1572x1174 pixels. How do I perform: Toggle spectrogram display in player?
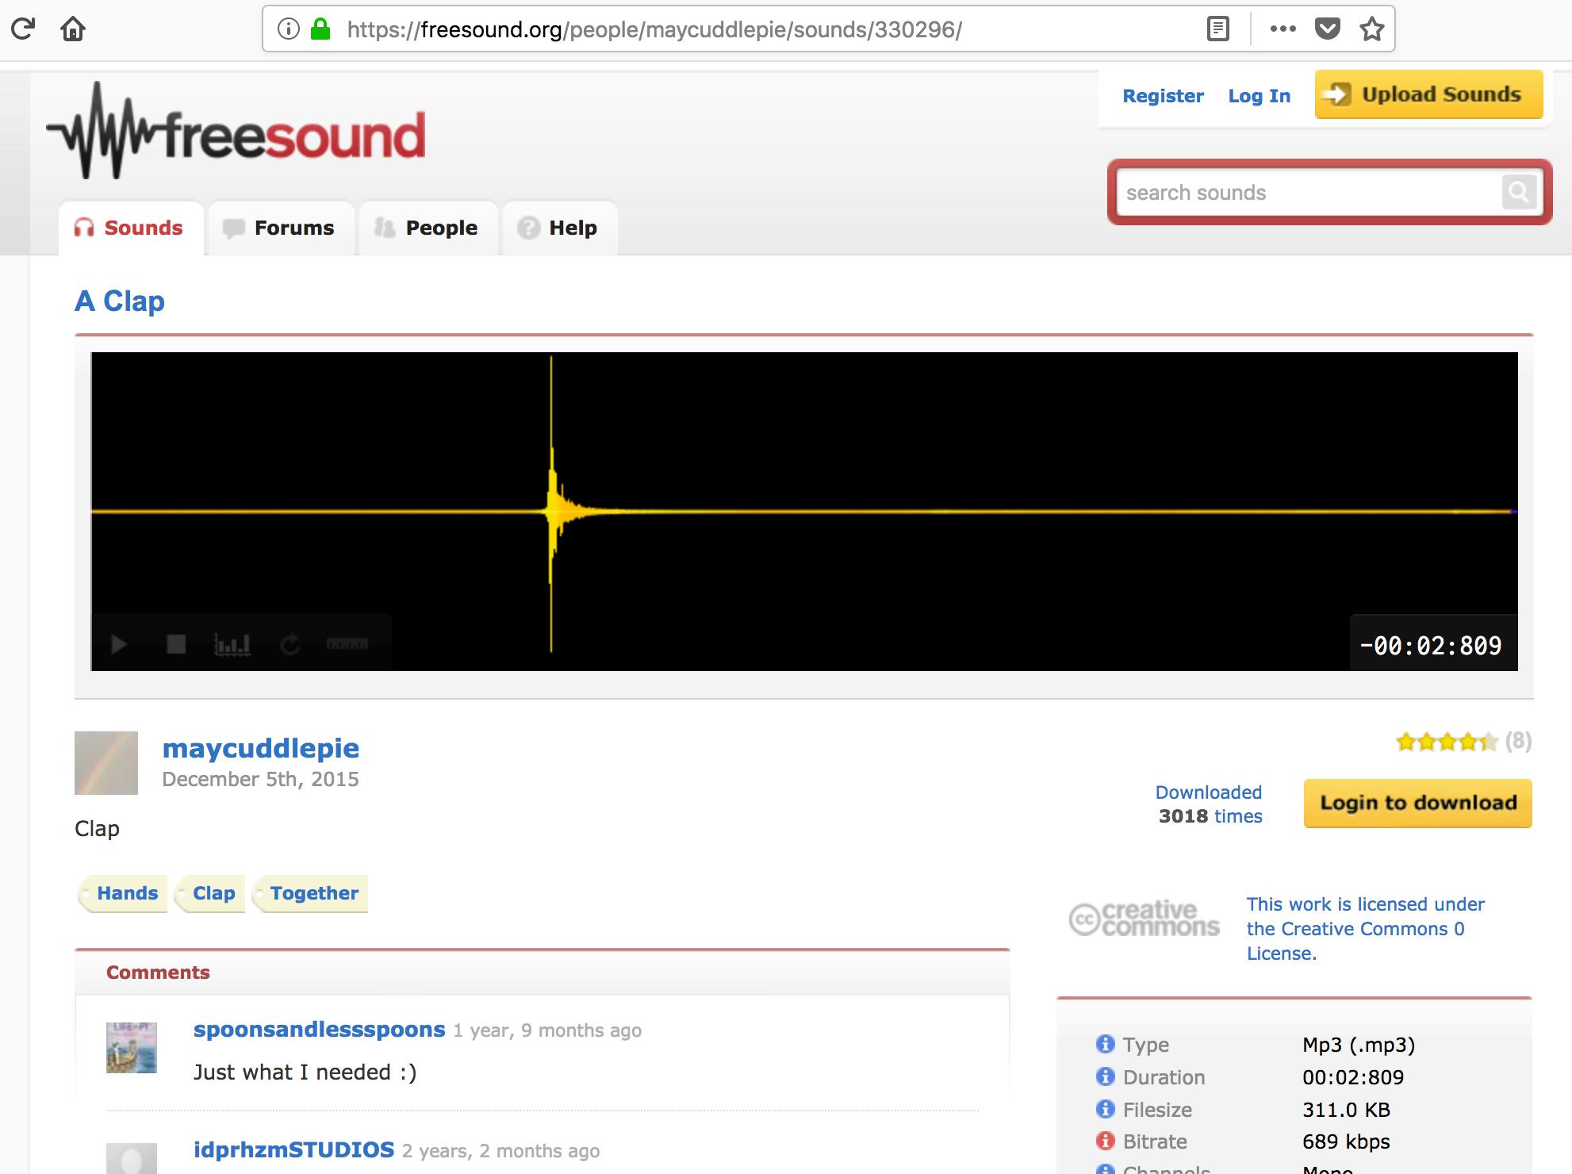point(232,644)
